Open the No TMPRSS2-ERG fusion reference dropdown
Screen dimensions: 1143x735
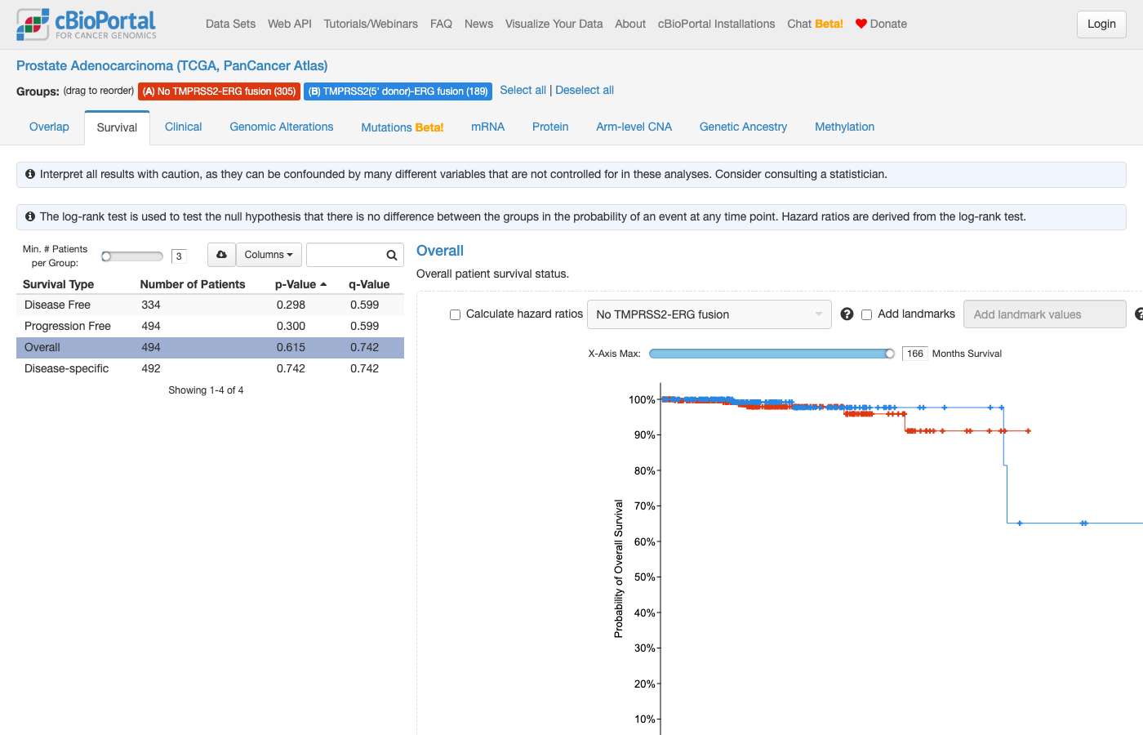pos(709,314)
